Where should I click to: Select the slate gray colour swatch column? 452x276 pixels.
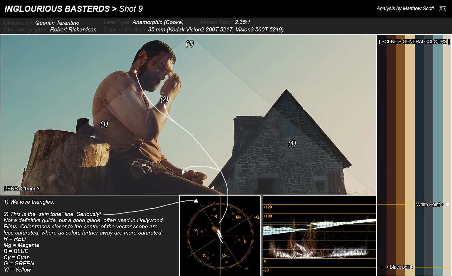point(429,155)
